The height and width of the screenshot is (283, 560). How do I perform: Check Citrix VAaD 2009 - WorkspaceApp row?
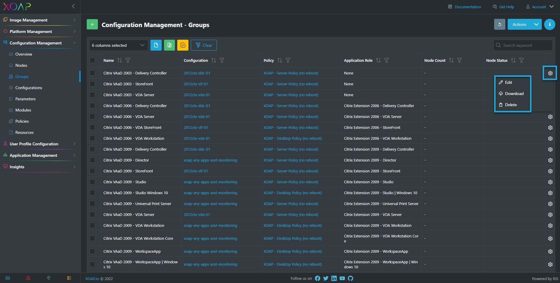(92, 251)
